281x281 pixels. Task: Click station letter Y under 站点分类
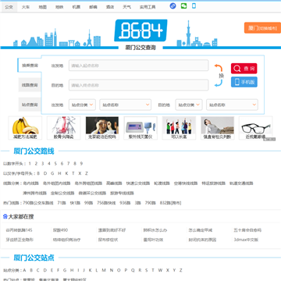(174, 270)
